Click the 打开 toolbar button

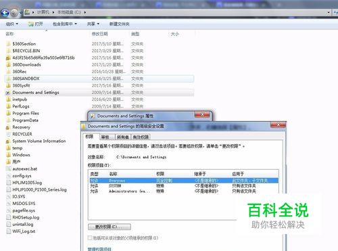[x=35, y=24]
